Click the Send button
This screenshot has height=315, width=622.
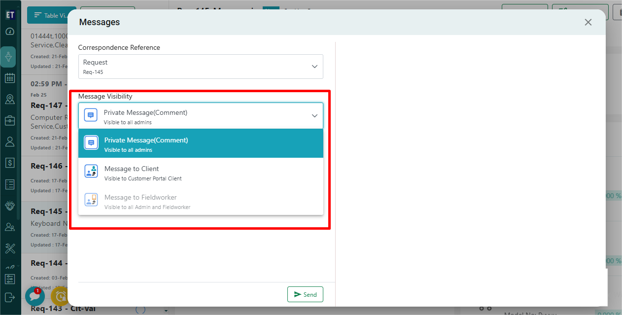pos(305,294)
